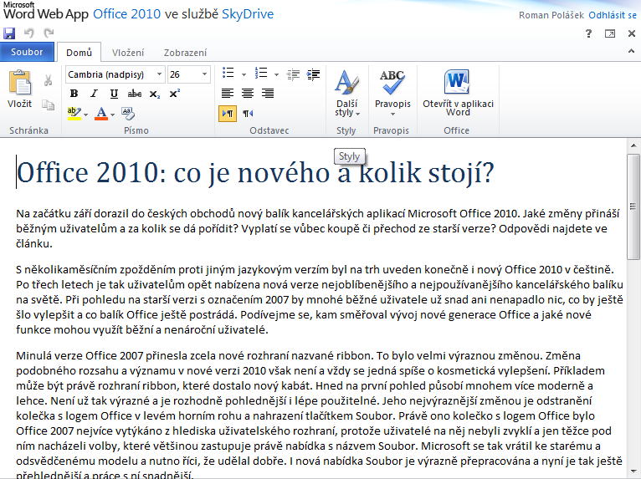
Task: Expand highlight color palette arrow
Action: 85,115
